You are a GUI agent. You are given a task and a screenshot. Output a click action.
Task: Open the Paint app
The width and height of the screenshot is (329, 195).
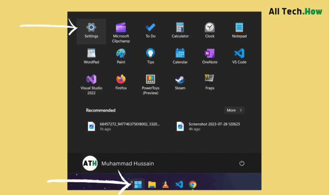(121, 56)
